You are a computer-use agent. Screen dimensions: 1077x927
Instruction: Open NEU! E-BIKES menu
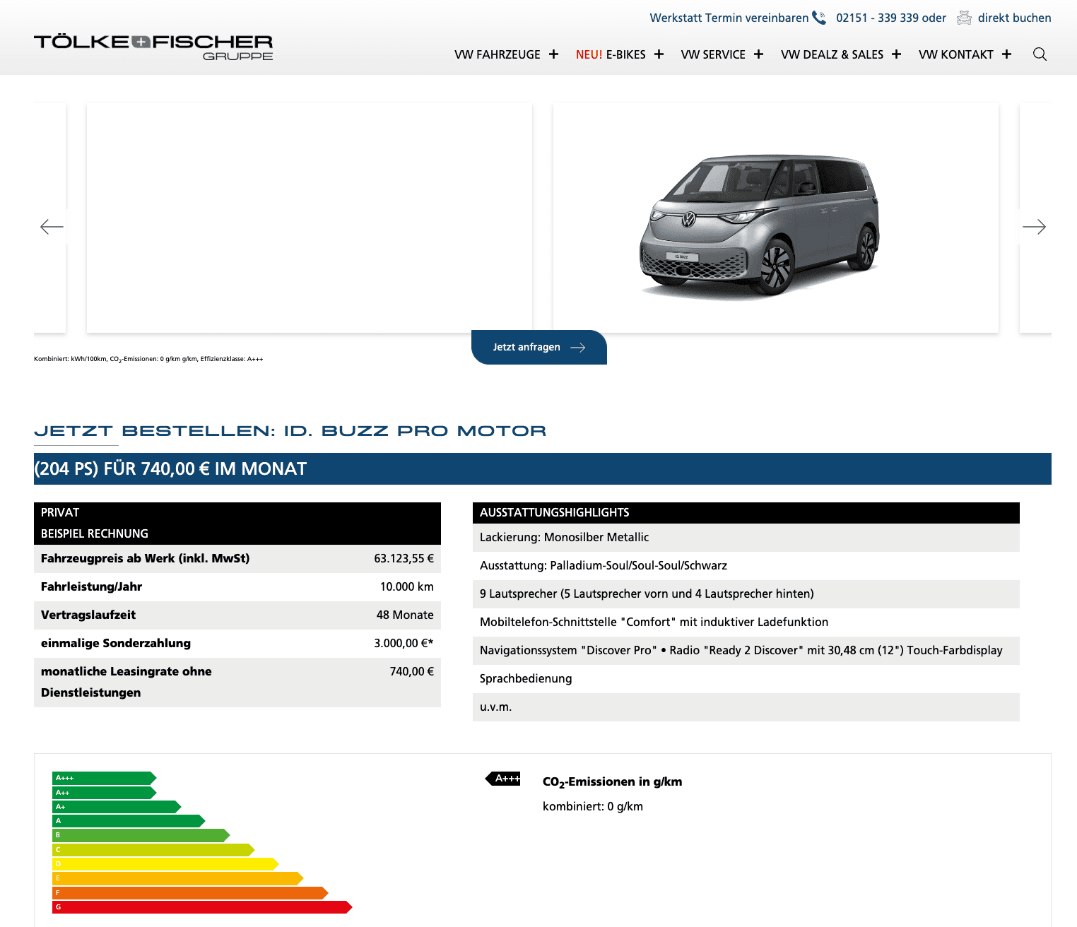click(611, 54)
